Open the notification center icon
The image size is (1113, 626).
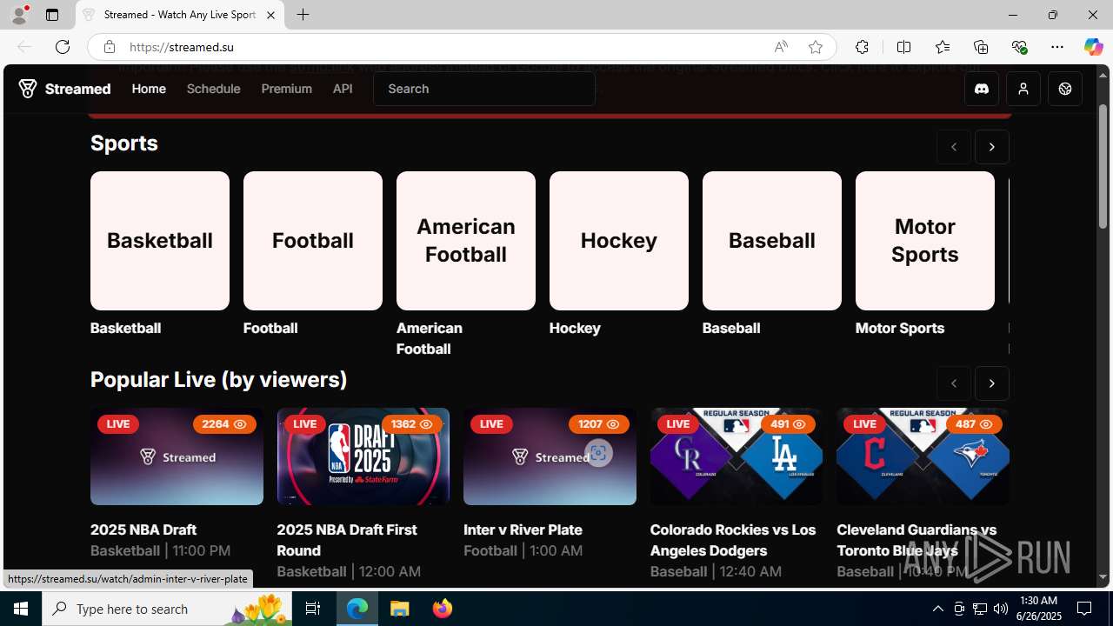(1084, 609)
